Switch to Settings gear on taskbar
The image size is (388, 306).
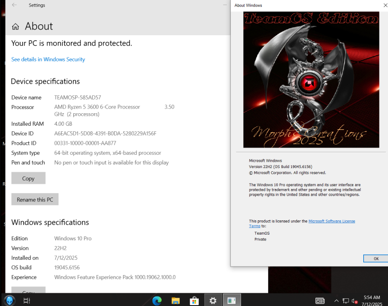[213, 301]
